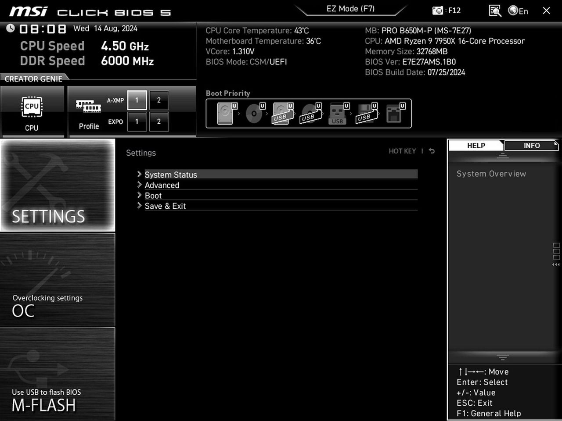The width and height of the screenshot is (562, 421).
Task: Switch to the HELP tab
Action: click(476, 146)
